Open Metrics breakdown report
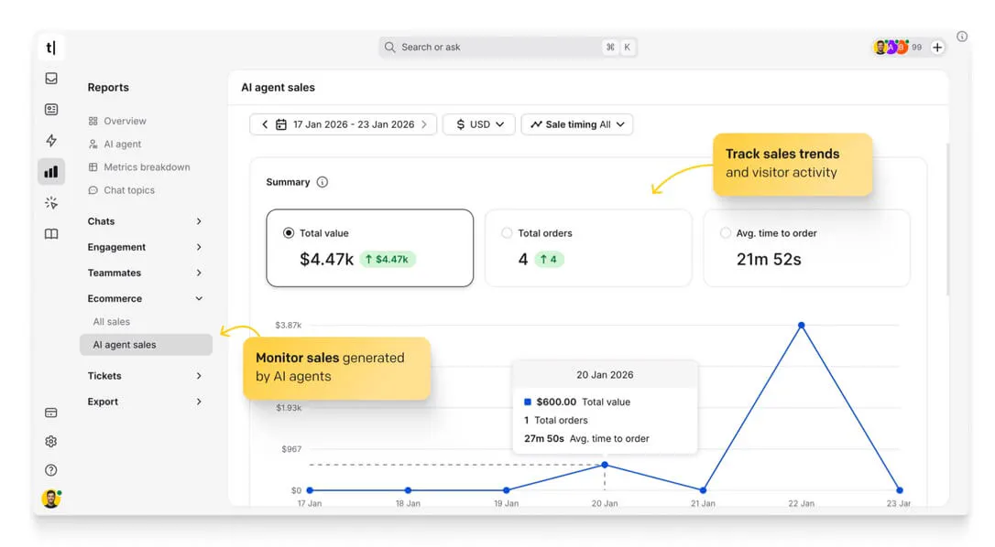Viewport: 995px width, 547px height. (147, 167)
